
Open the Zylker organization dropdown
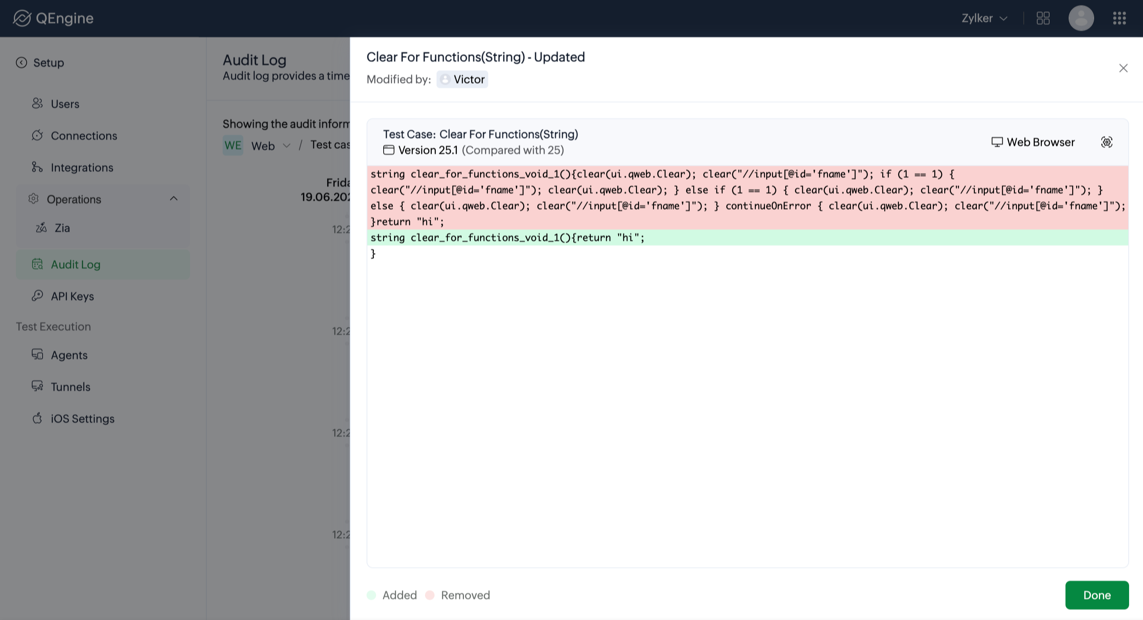(984, 18)
